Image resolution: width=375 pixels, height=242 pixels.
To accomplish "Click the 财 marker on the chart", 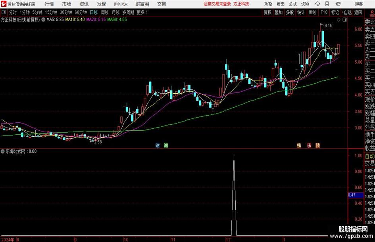I will (x=158, y=145).
